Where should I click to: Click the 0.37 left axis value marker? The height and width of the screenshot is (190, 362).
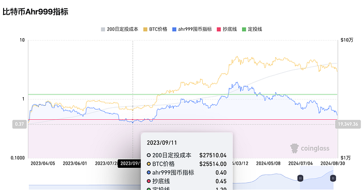coord(20,124)
